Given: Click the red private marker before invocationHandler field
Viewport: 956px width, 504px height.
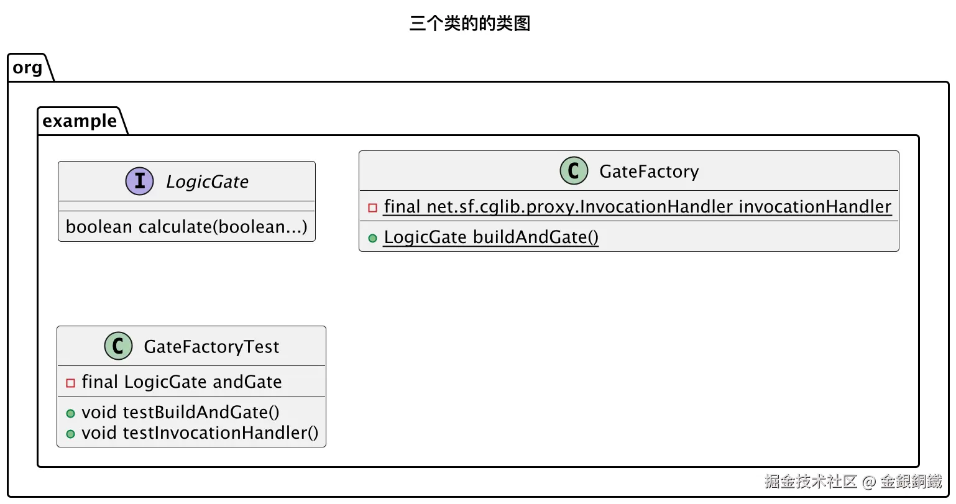Looking at the screenshot, I should (x=373, y=208).
